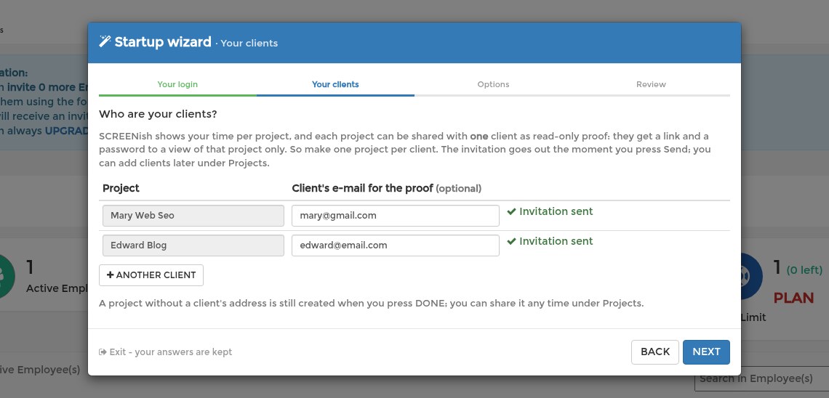Click the Startup wizard title text

click(x=163, y=41)
